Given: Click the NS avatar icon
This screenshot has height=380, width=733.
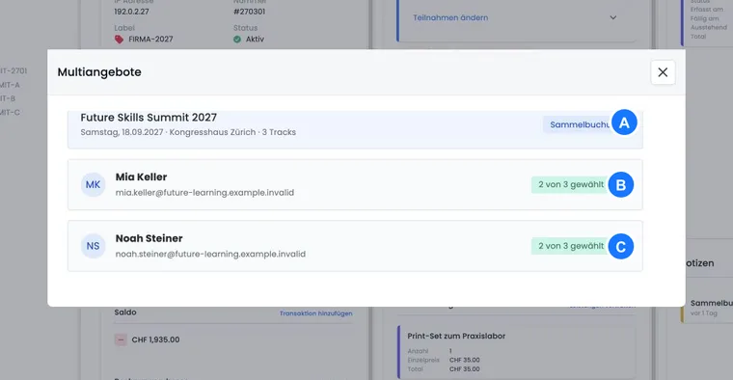Looking at the screenshot, I should pos(93,246).
